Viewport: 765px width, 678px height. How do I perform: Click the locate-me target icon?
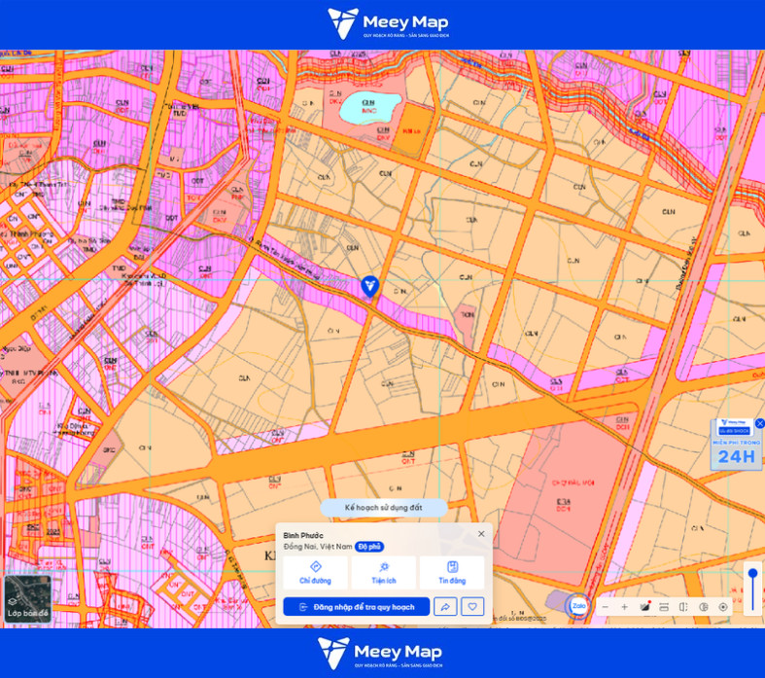point(723,607)
